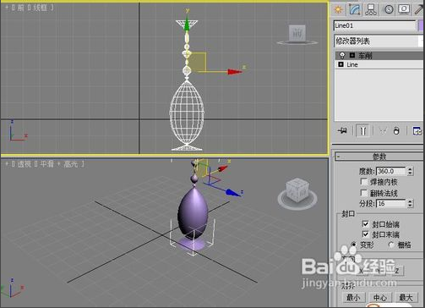This screenshot has height=308, width=425.
Task: Enable the 翻转法线 checkbox
Action: pyautogui.click(x=364, y=193)
